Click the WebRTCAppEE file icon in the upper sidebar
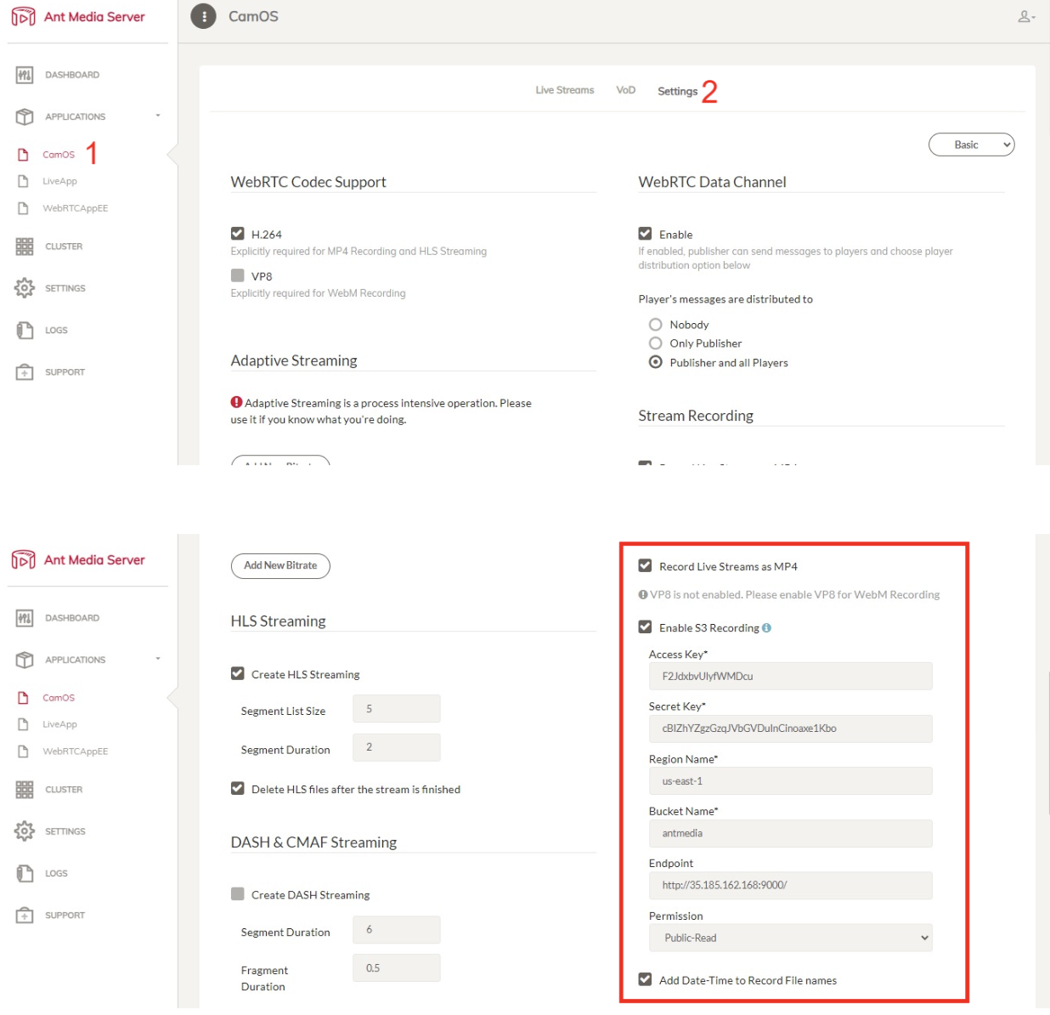The height and width of the screenshot is (1015, 1050). 24,208
